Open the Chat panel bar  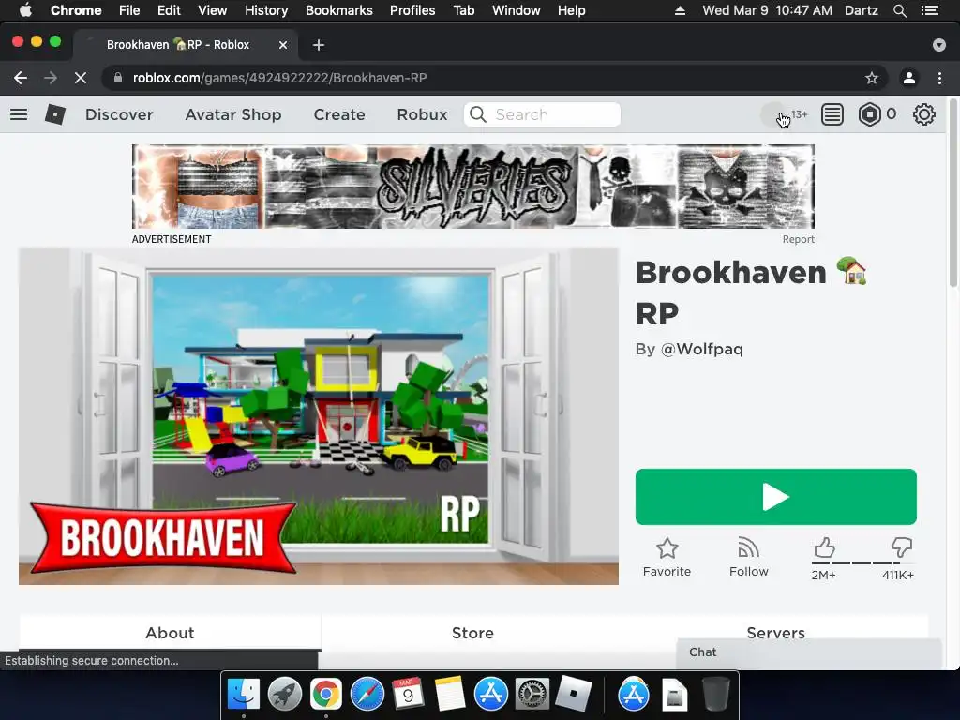[x=808, y=652]
